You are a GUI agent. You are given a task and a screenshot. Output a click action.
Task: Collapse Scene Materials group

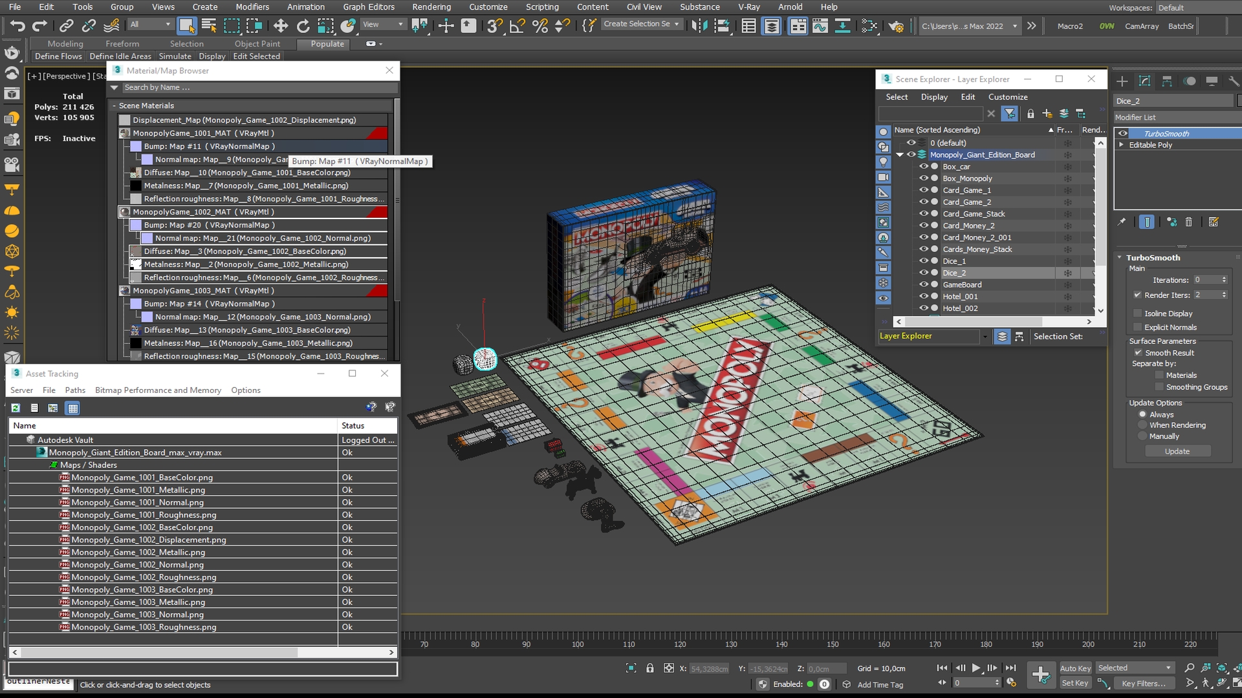114,105
